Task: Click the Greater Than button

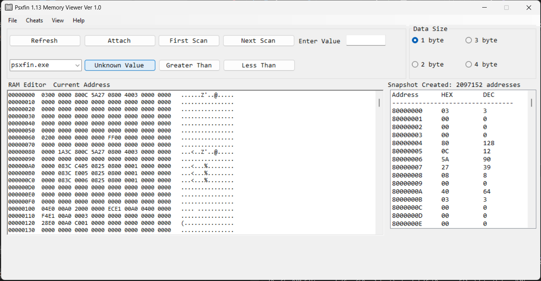Action: coord(189,65)
